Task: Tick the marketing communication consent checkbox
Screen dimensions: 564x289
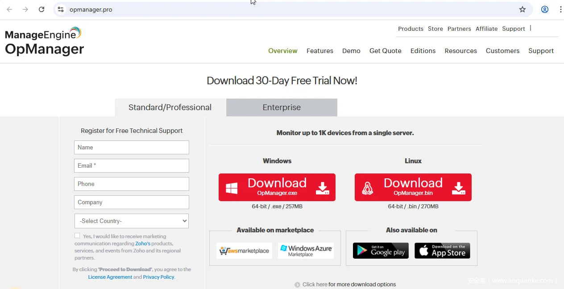Action: [x=77, y=236]
